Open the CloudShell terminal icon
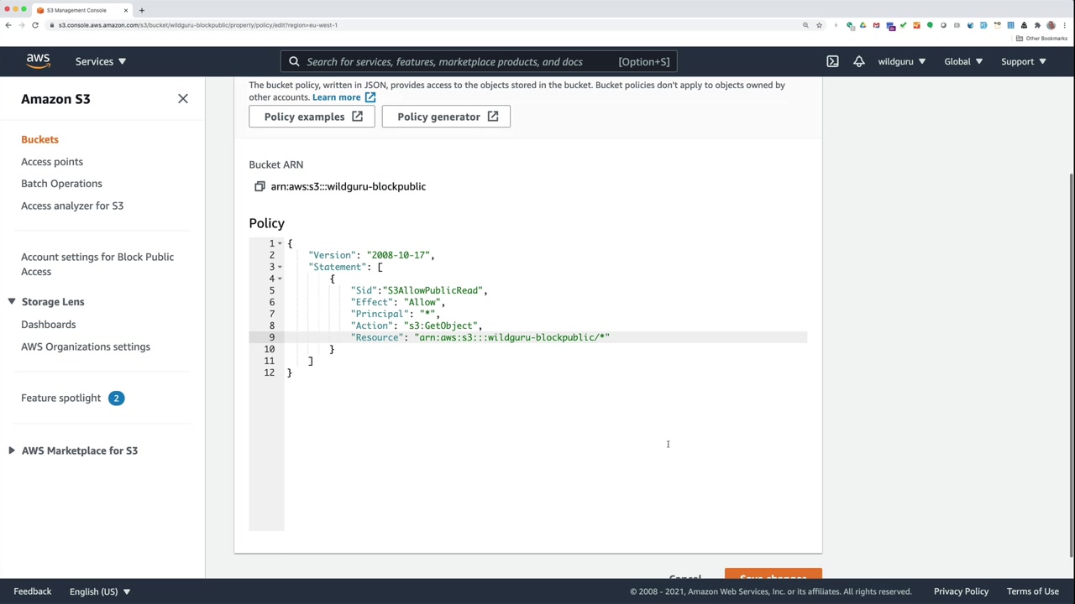Screen dimensions: 1075x604 tap(832, 61)
